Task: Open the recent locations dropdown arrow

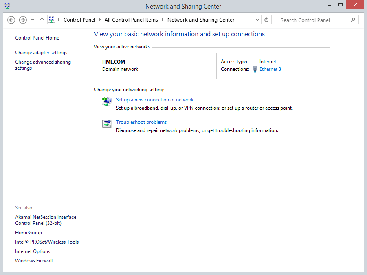Action: coord(33,20)
